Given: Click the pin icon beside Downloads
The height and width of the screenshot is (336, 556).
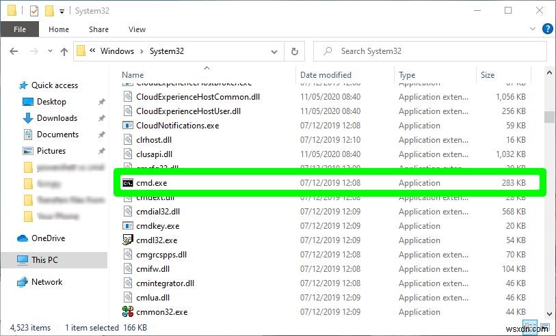Looking at the screenshot, I should coord(101,118).
